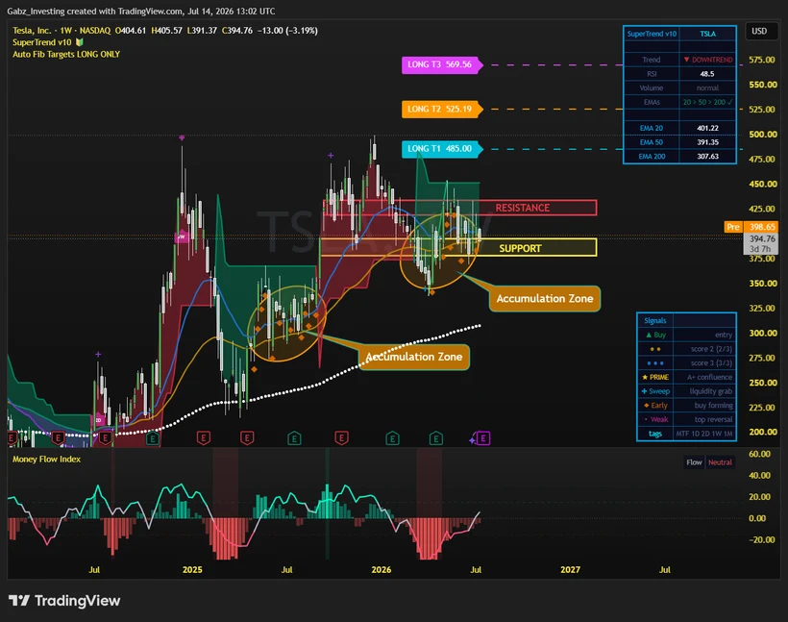Select the yellow SUPPORT zone box

click(458, 247)
